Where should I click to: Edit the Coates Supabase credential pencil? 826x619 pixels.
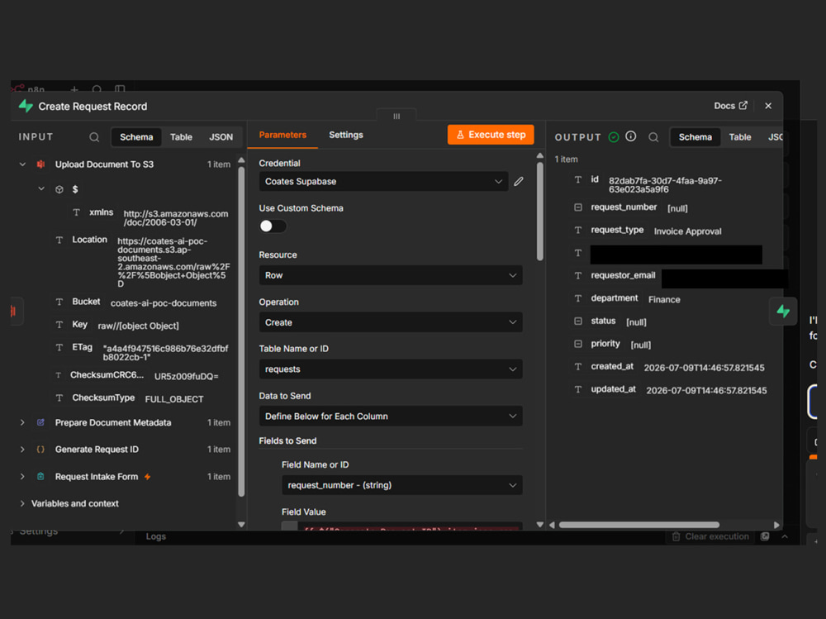[519, 181]
